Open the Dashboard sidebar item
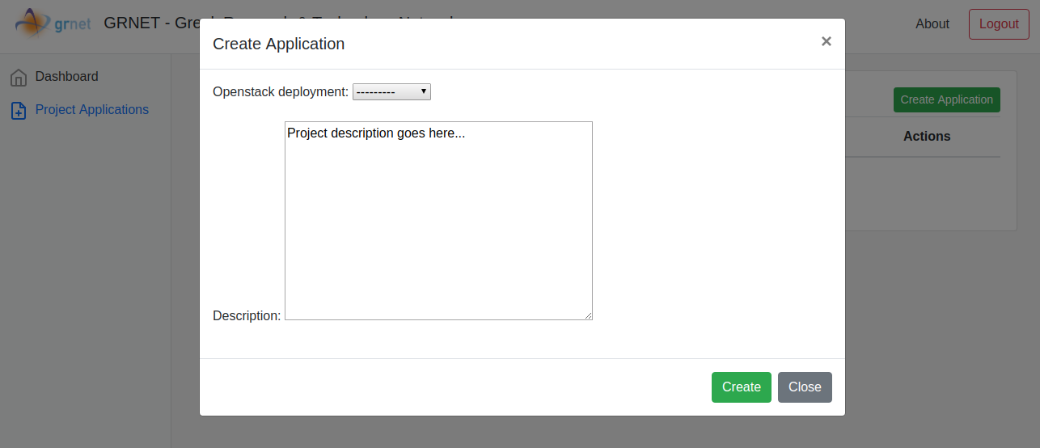Screen dimensions: 1040x448 tap(66, 77)
